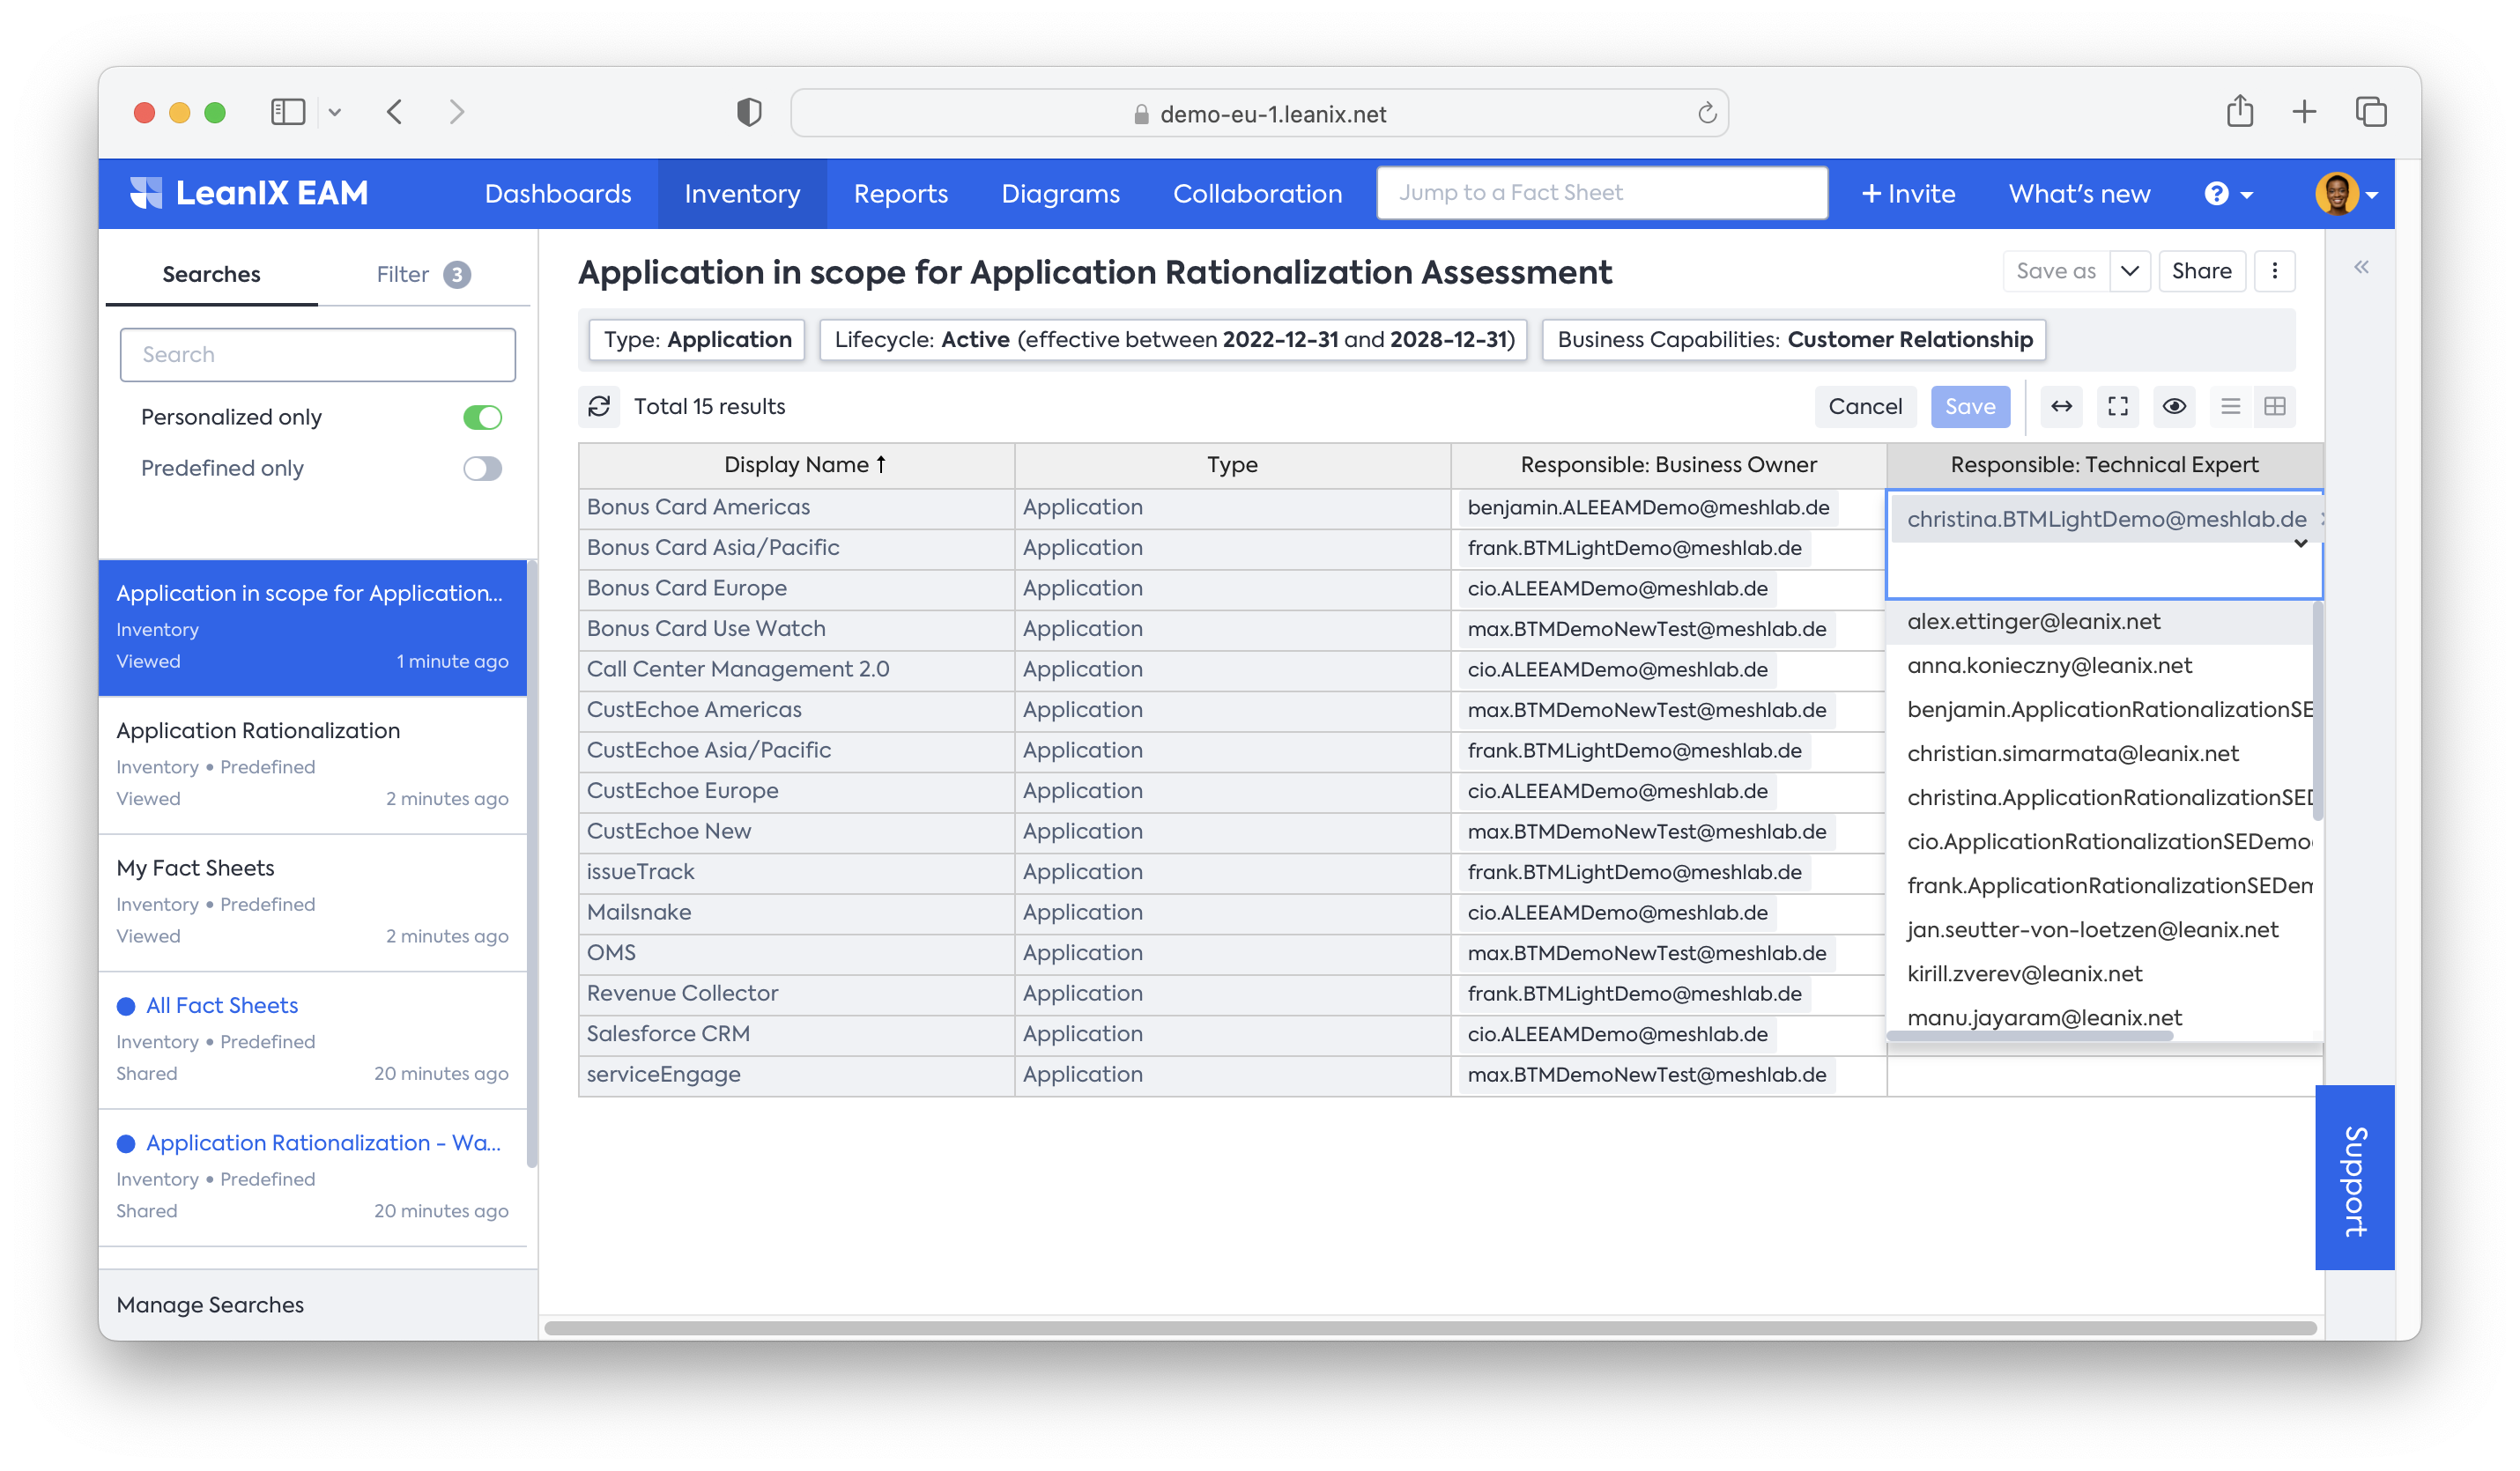Click the Business Capabilities filter chip
The height and width of the screenshot is (1471, 2520).
[x=1794, y=339]
